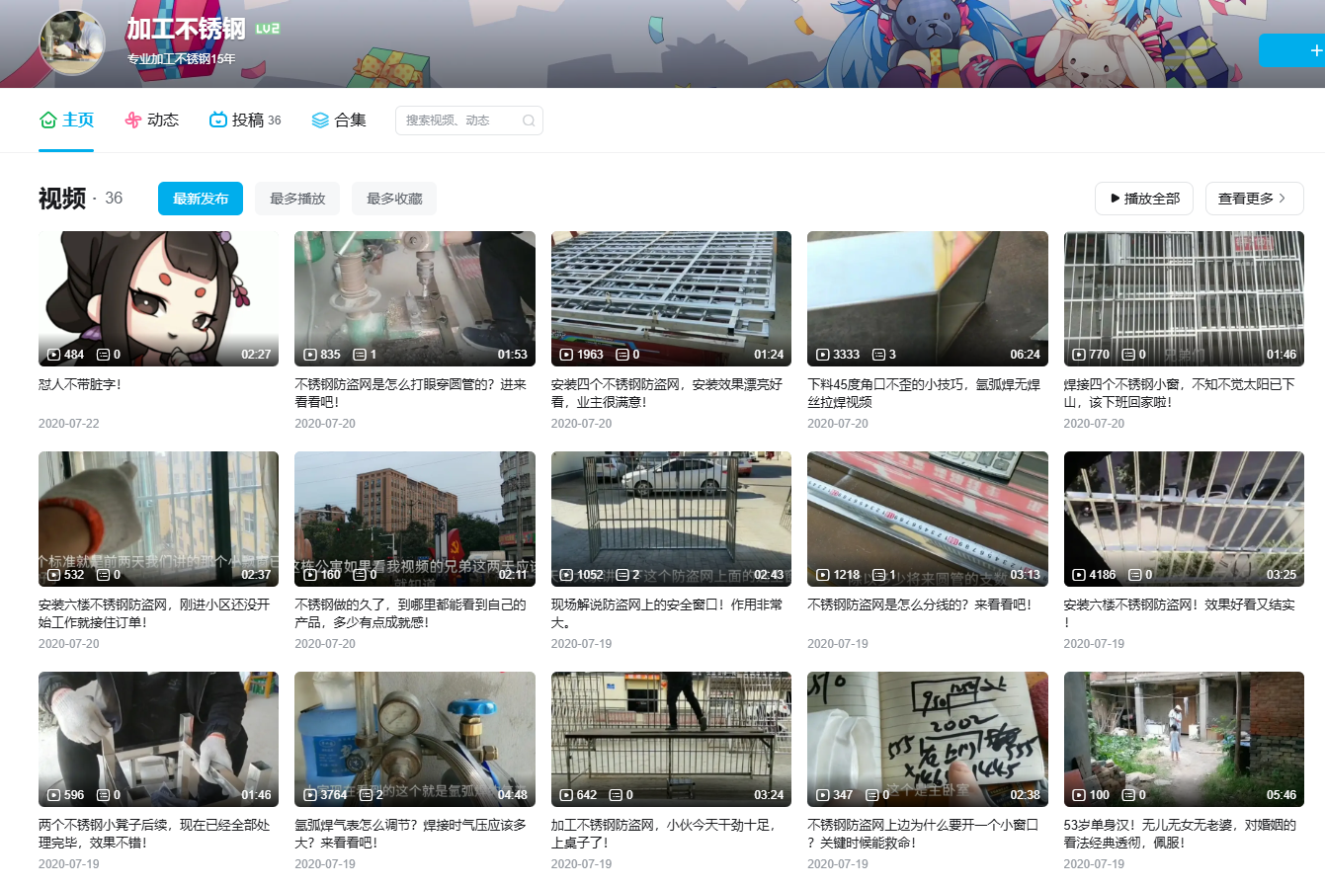The width and height of the screenshot is (1325, 887).
Task: Sort videos by 最新发布
Action: tap(201, 199)
